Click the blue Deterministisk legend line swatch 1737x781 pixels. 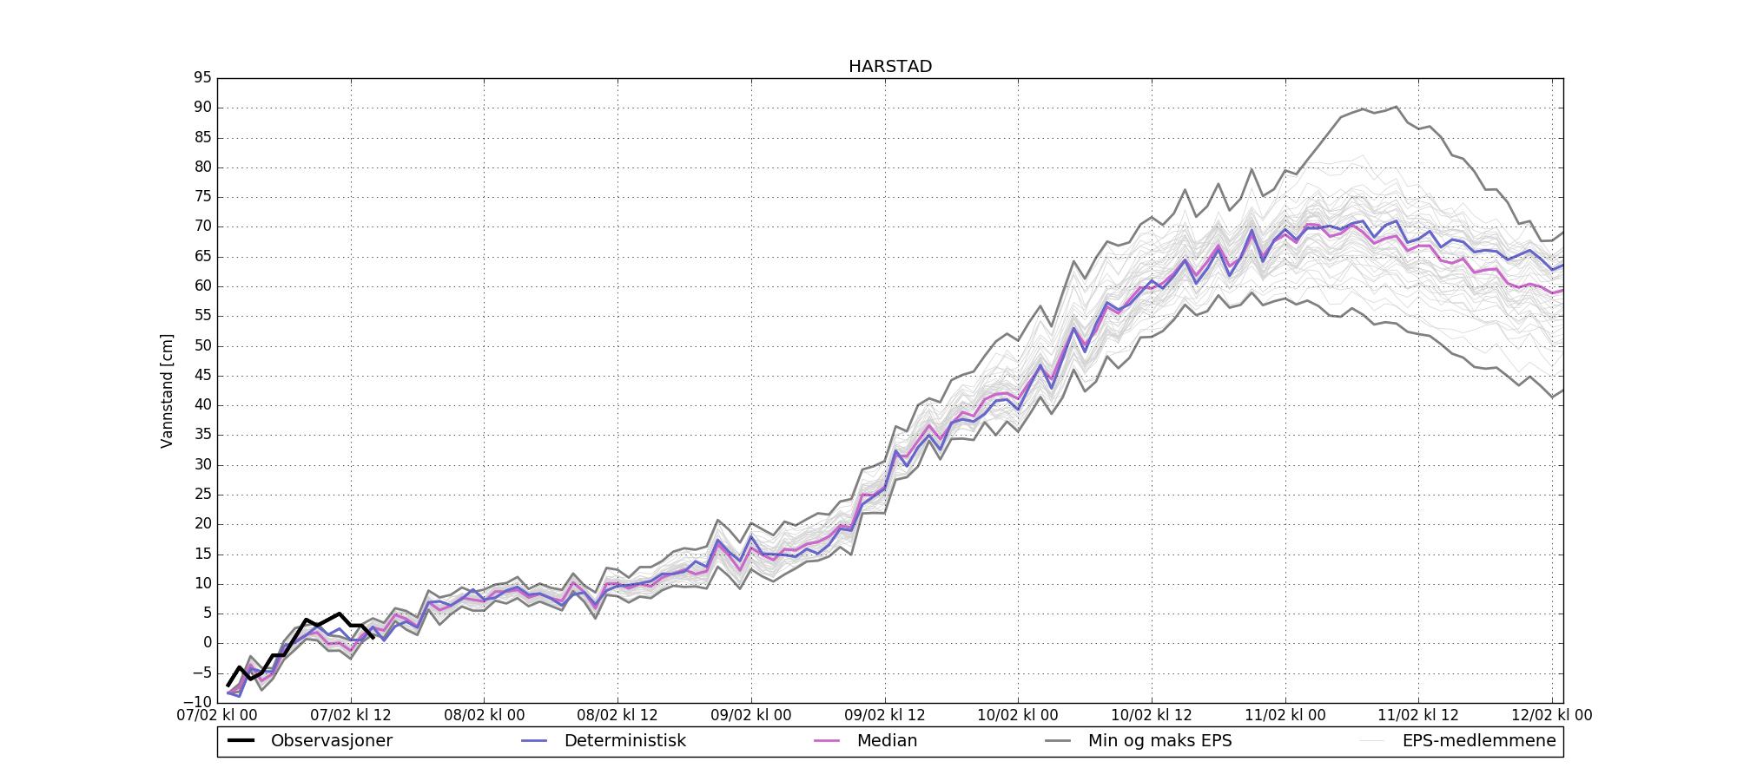click(x=534, y=741)
